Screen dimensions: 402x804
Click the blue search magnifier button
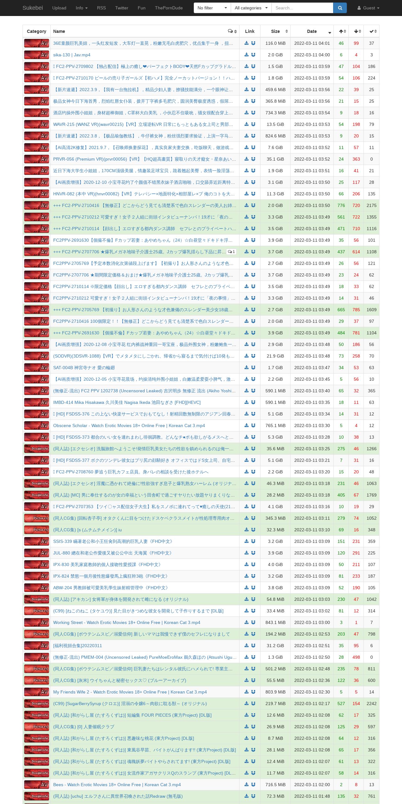[340, 8]
